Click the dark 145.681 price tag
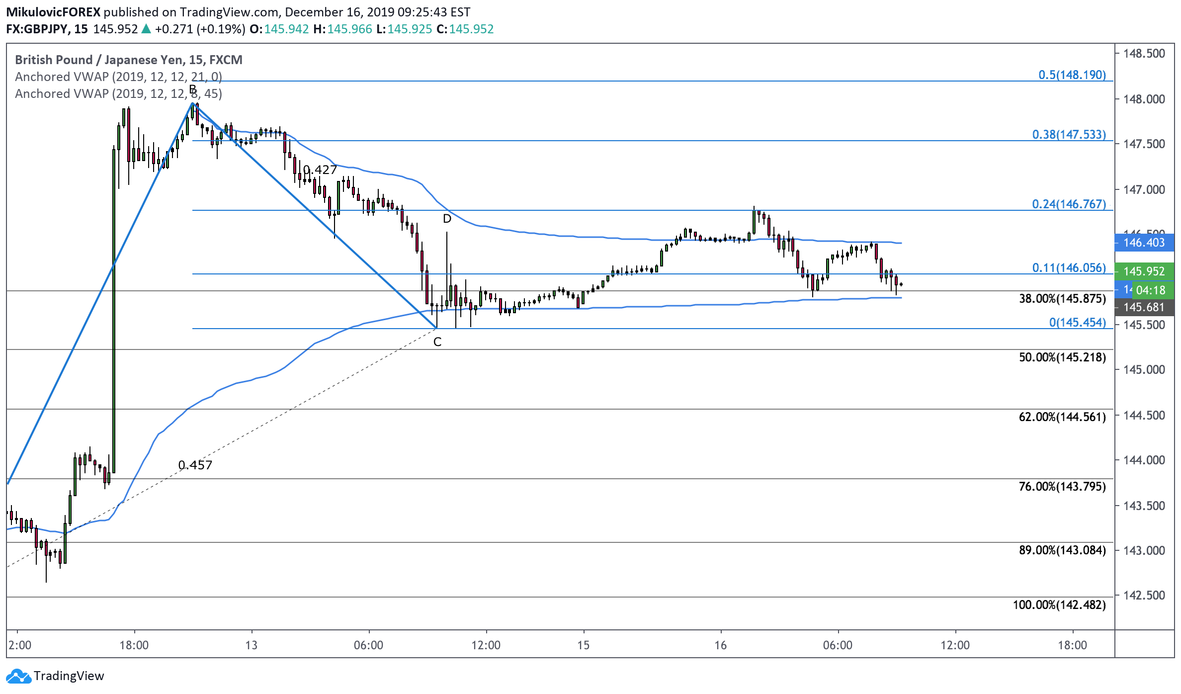The width and height of the screenshot is (1181, 694). coord(1145,307)
